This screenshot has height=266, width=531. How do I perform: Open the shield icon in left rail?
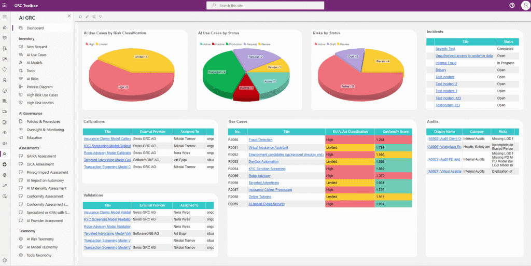click(4, 69)
